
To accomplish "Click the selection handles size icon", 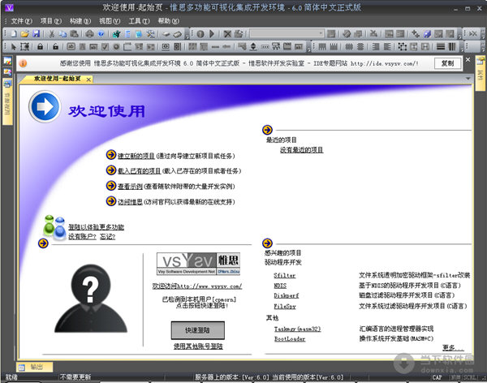I will point(403,46).
